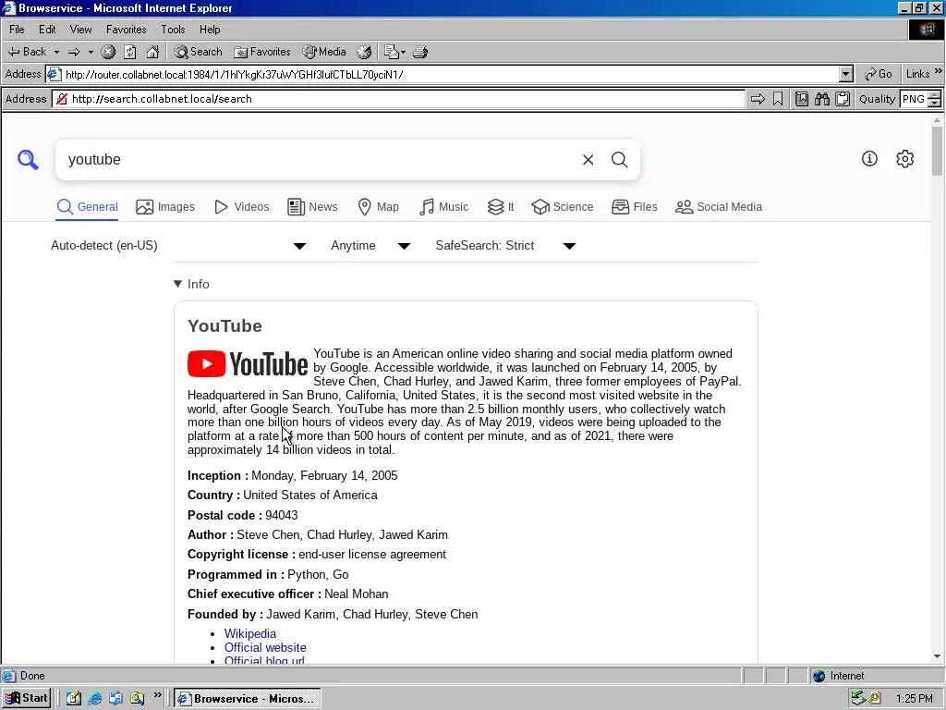Open the Forward history dropdown arrow
Screen dimensions: 946x710
91,52
